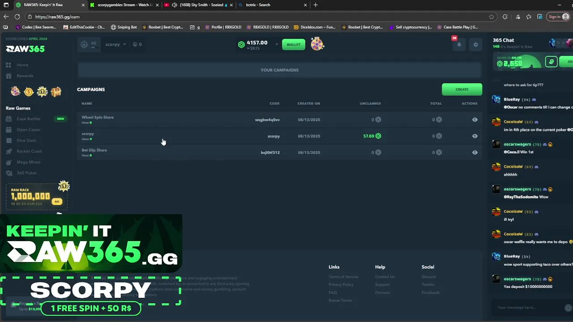The image size is (573, 322).
Task: Open the browser extensions puzzle icon
Action: tap(505, 17)
